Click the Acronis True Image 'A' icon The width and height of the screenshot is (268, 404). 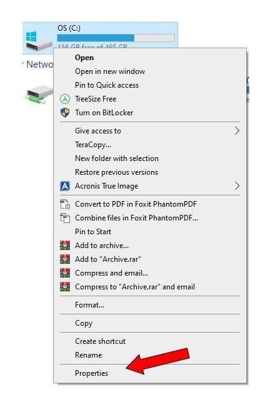(x=65, y=186)
